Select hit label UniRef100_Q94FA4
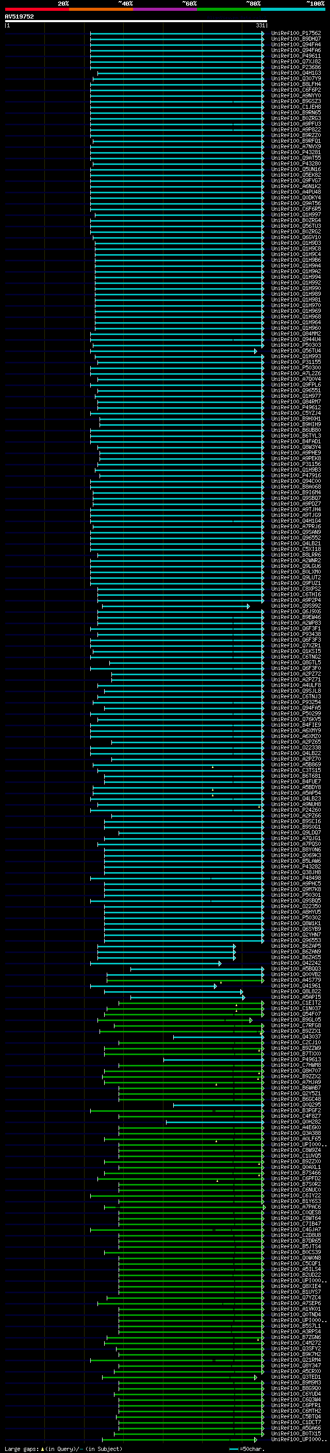 coord(295,44)
